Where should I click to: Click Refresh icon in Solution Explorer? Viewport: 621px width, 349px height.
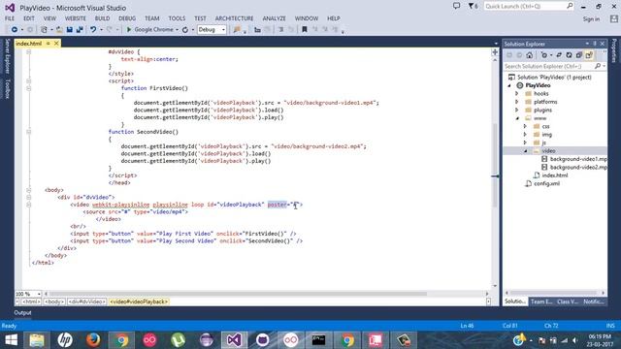569,55
